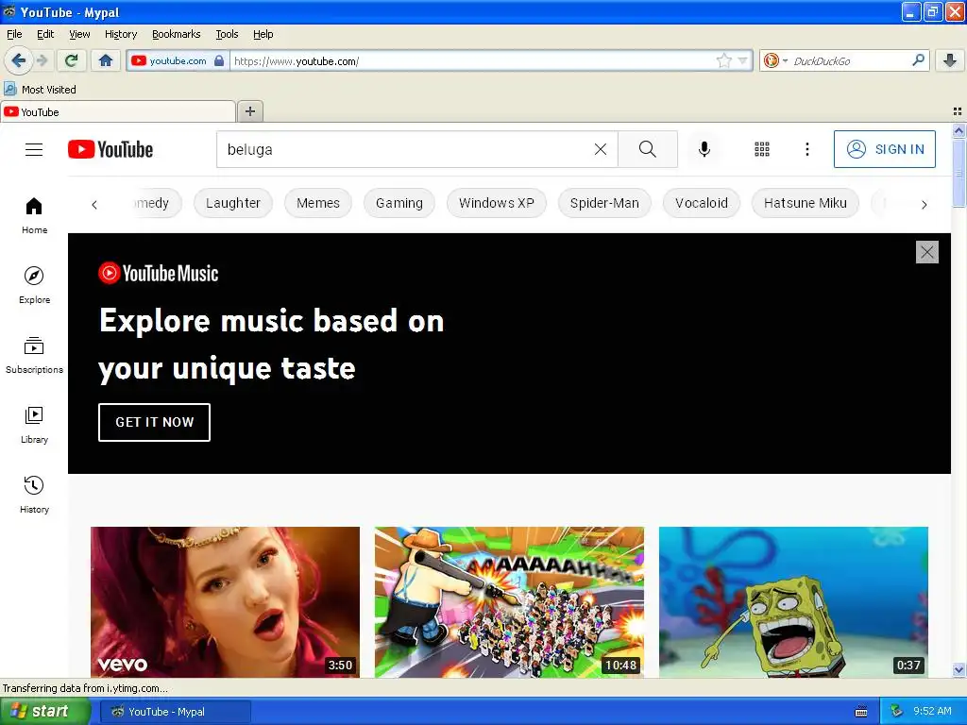Open the vevo video thumbnail 3:50

point(225,601)
